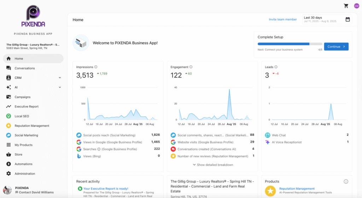Open Your Executive Report is ready link

106,188
